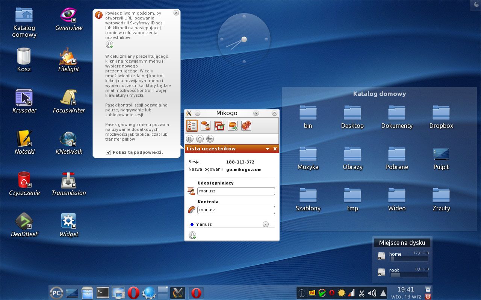Viewport: 481px width, 300px height.
Task: Click the 19:41 clock on the panel
Action: (405, 289)
